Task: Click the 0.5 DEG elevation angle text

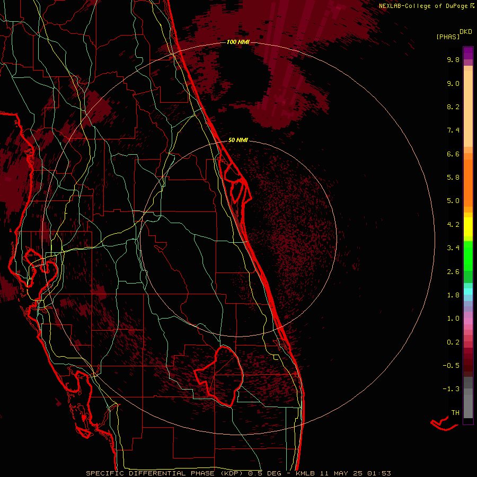Action: pyautogui.click(x=264, y=473)
